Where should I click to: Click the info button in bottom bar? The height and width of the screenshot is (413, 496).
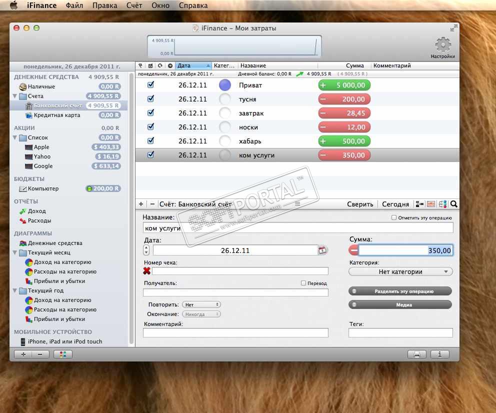coord(439,354)
